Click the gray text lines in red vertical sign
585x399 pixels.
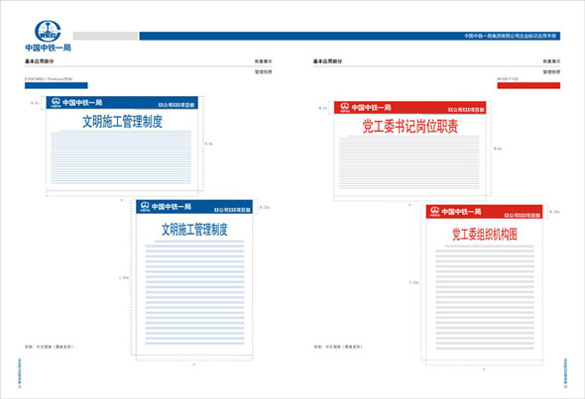click(485, 297)
